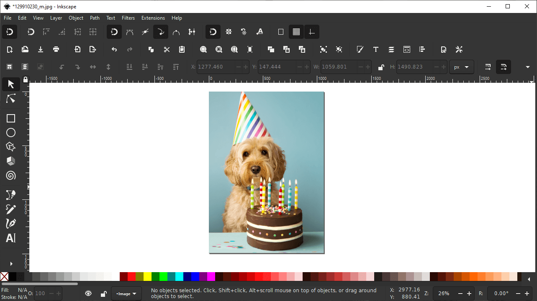Open Preferences wrench icon
This screenshot has width=537, height=301.
point(459,49)
